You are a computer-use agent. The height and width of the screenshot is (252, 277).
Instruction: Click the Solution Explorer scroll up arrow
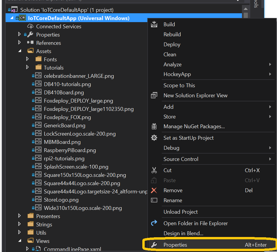click(x=245, y=9)
